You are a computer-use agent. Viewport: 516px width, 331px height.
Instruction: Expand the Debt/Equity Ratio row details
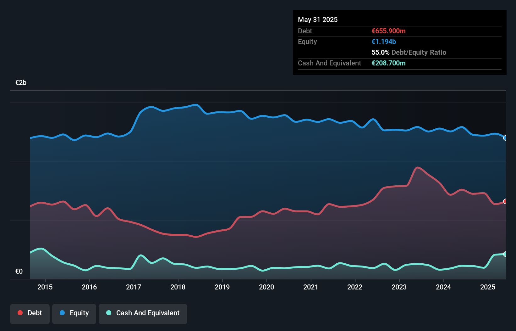(x=409, y=52)
